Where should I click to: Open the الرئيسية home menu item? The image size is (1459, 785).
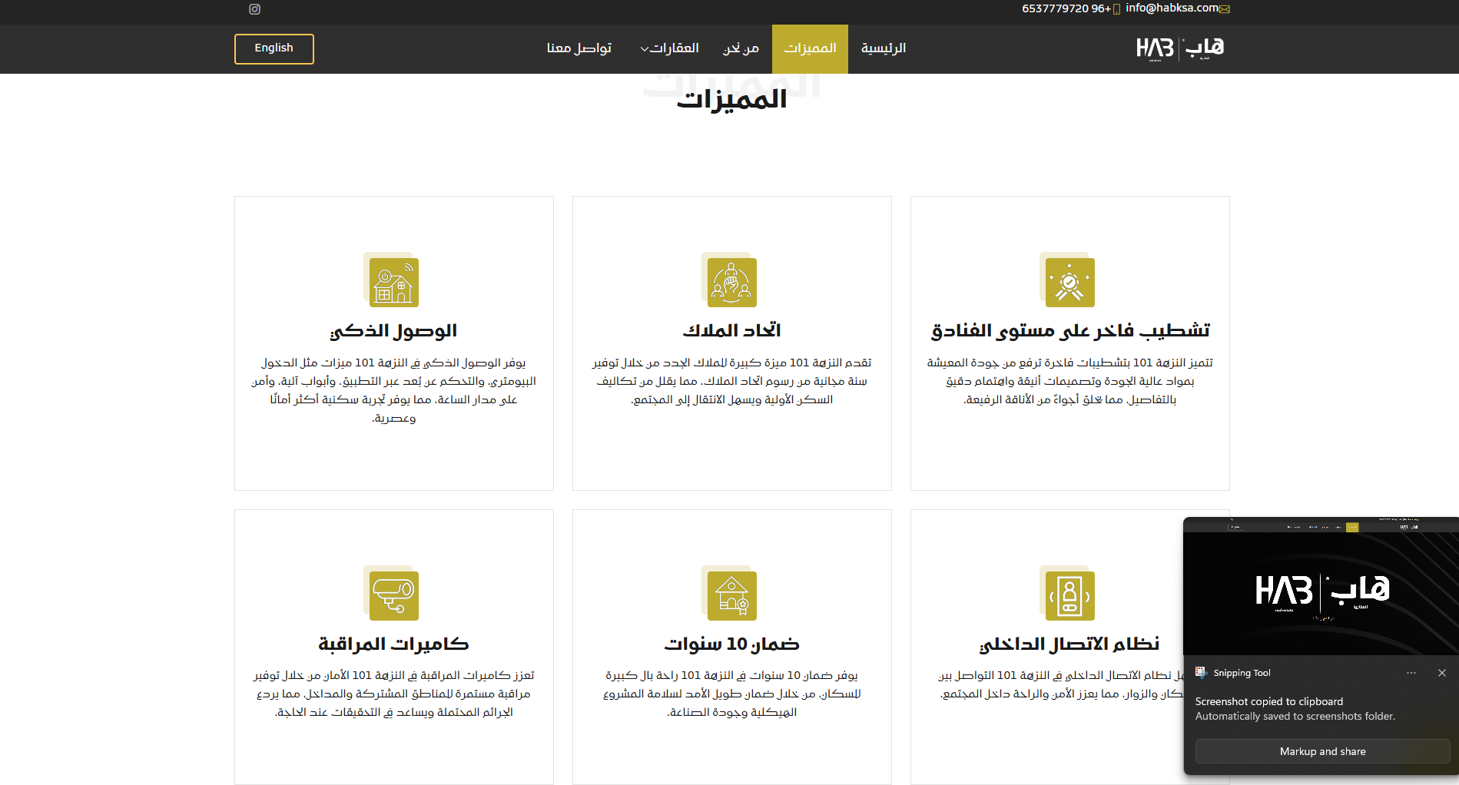[x=884, y=48]
